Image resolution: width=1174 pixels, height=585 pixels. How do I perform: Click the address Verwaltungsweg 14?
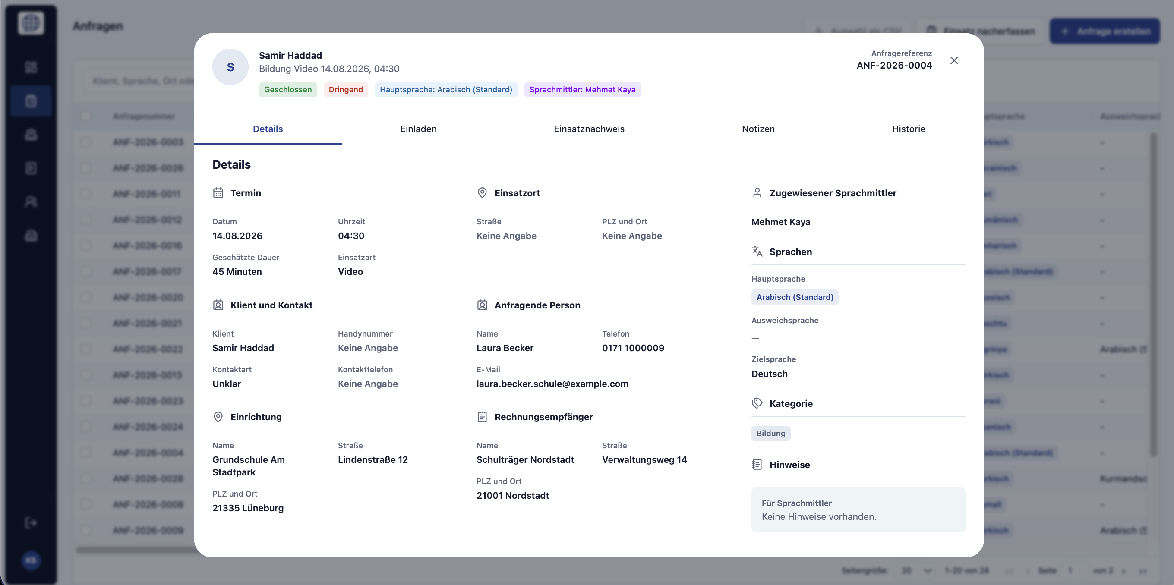pyautogui.click(x=644, y=460)
